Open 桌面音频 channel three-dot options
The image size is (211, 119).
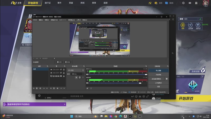pos(87,80)
